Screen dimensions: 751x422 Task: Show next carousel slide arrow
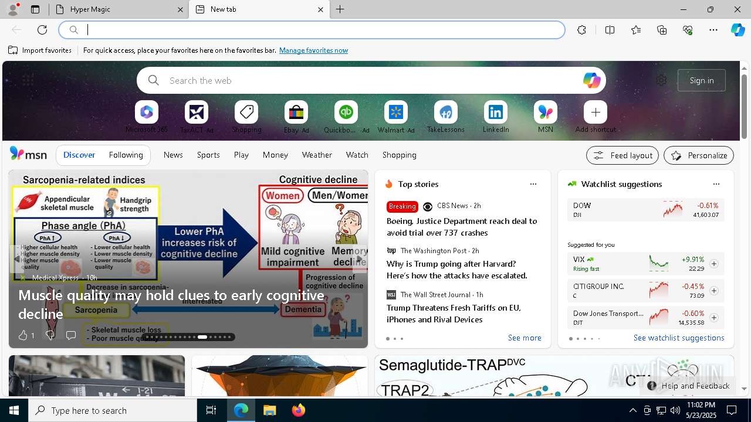click(360, 258)
